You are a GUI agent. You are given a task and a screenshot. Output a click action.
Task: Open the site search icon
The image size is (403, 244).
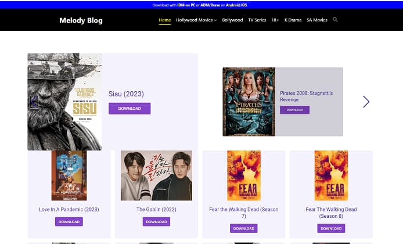coord(335,20)
